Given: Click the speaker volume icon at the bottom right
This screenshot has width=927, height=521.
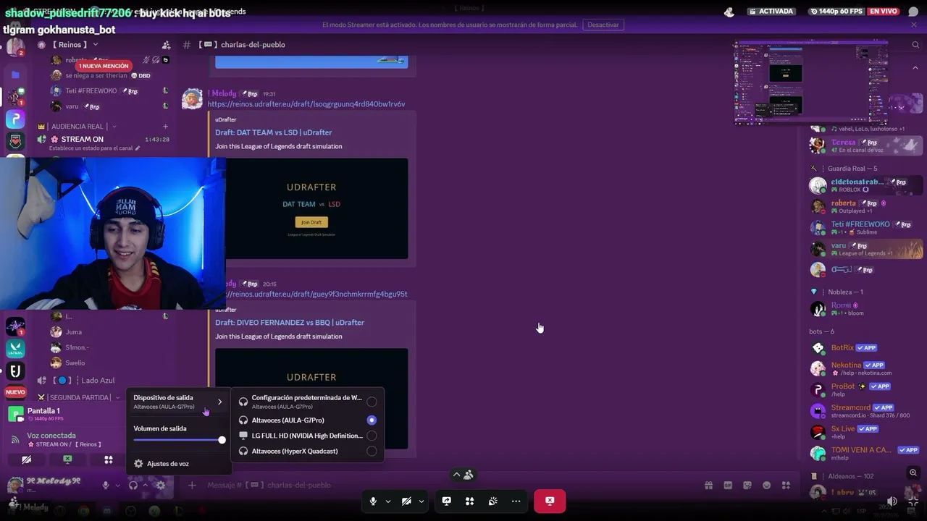Looking at the screenshot, I should click(x=892, y=501).
